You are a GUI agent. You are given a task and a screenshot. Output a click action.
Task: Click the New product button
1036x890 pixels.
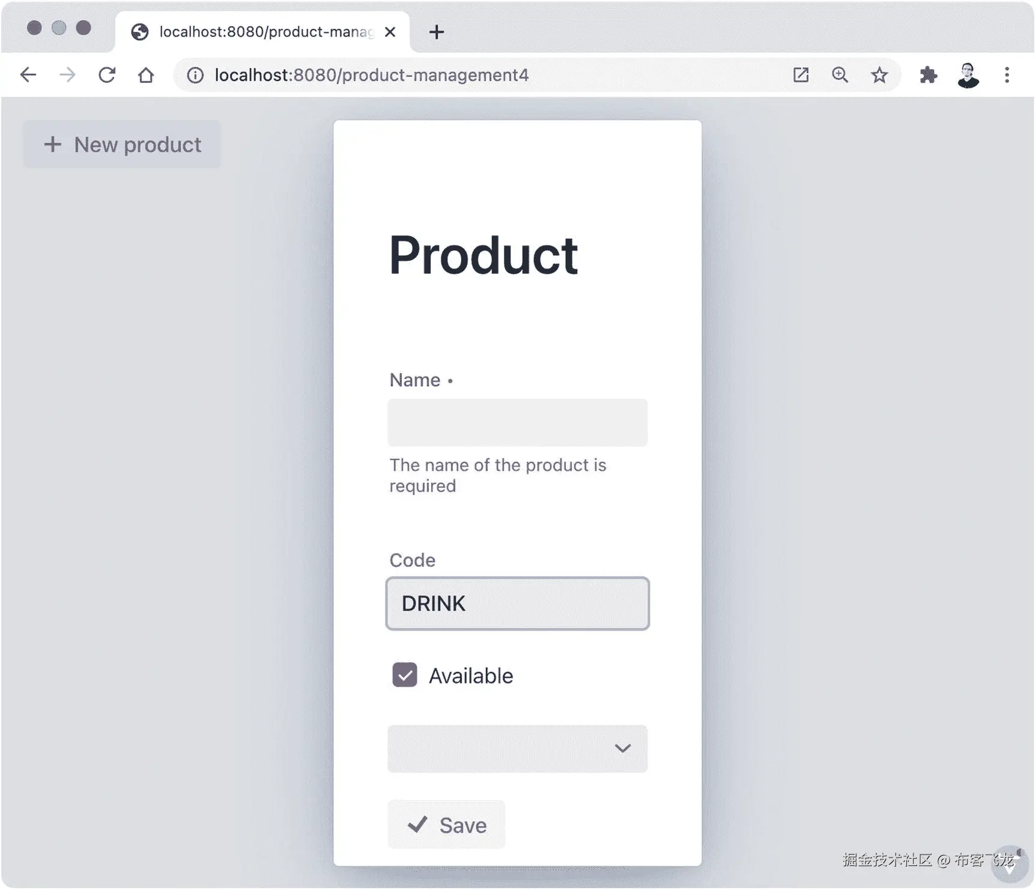(123, 145)
